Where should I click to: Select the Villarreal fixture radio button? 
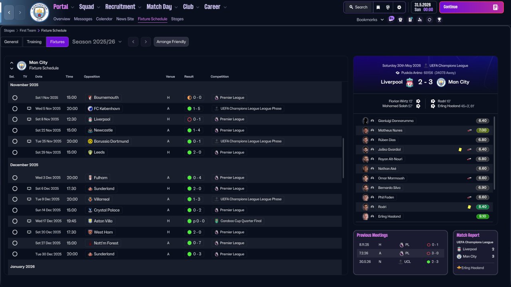15,199
